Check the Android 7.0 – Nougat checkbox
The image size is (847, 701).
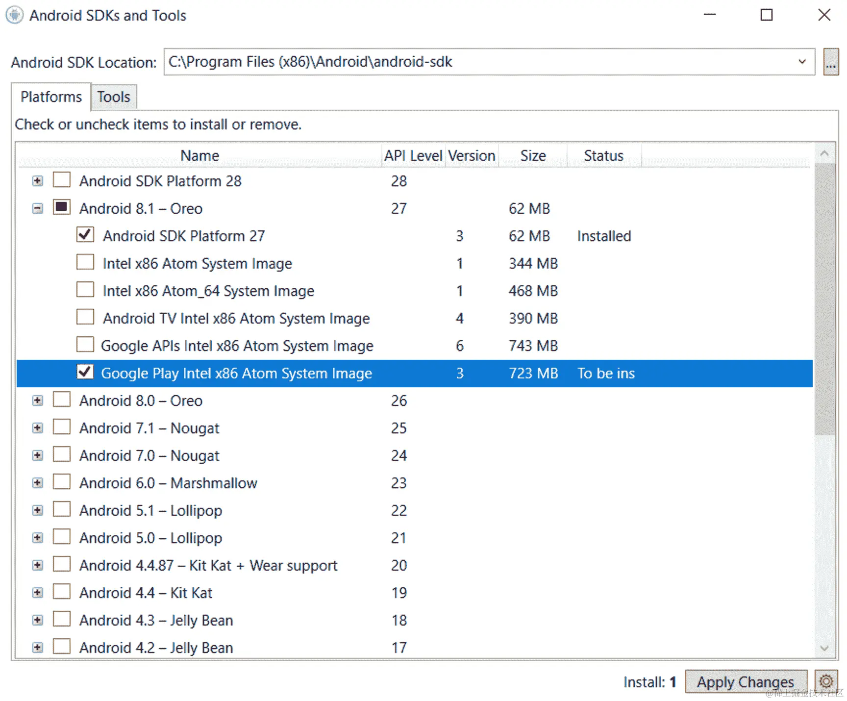(x=62, y=454)
